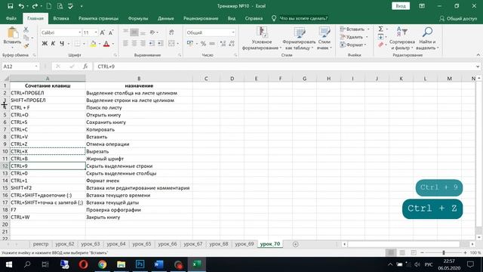Switch to Page Layout view icon

[402, 252]
